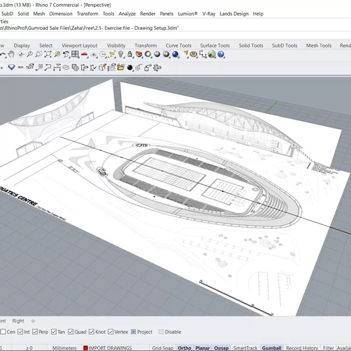Click Filter in status bar
This screenshot has height=351, width=351.
[x=328, y=348]
